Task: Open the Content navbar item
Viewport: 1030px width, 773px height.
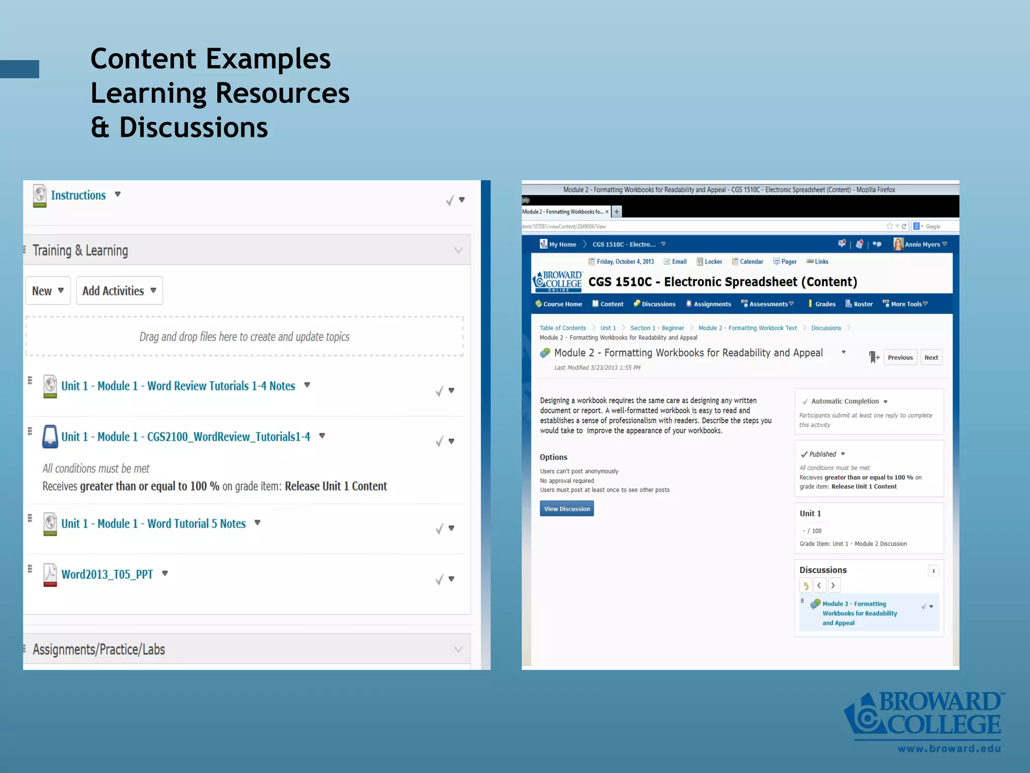Action: click(608, 304)
